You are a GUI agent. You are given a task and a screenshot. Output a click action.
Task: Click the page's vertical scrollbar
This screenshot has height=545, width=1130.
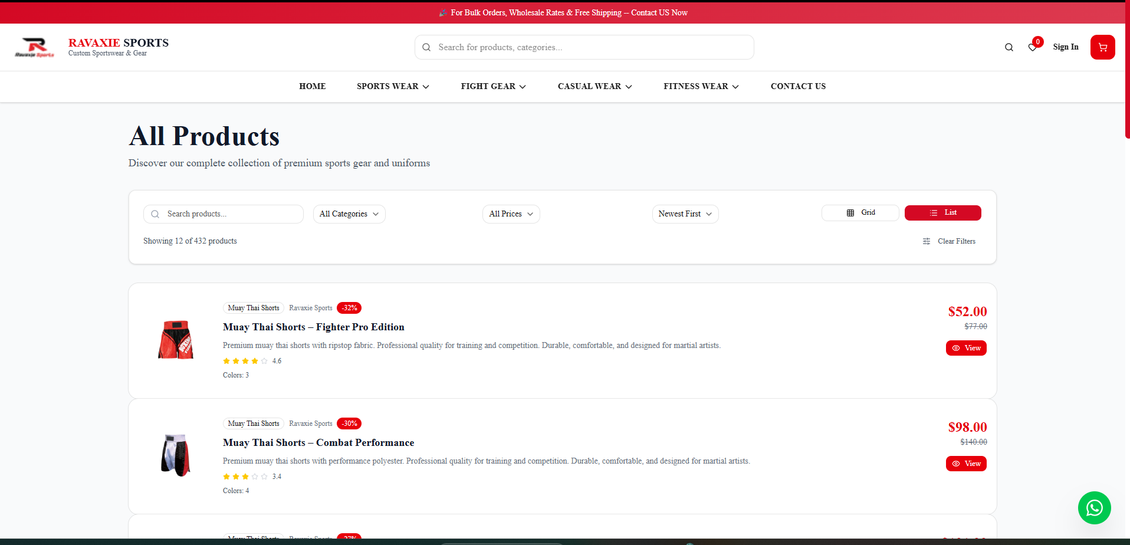click(1127, 71)
